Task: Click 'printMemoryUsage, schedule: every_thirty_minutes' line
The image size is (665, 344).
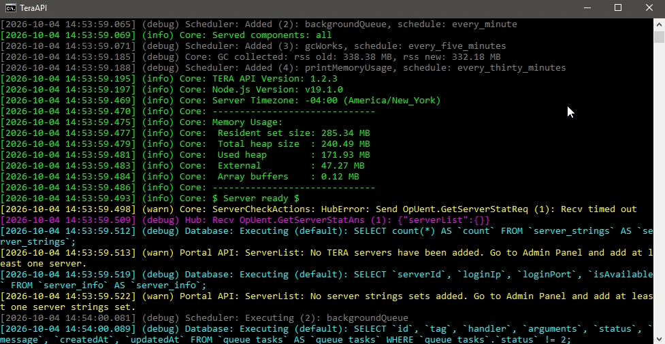Action: coord(283,68)
